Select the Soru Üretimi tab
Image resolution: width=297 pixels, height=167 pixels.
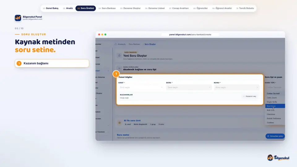pos(86,8)
